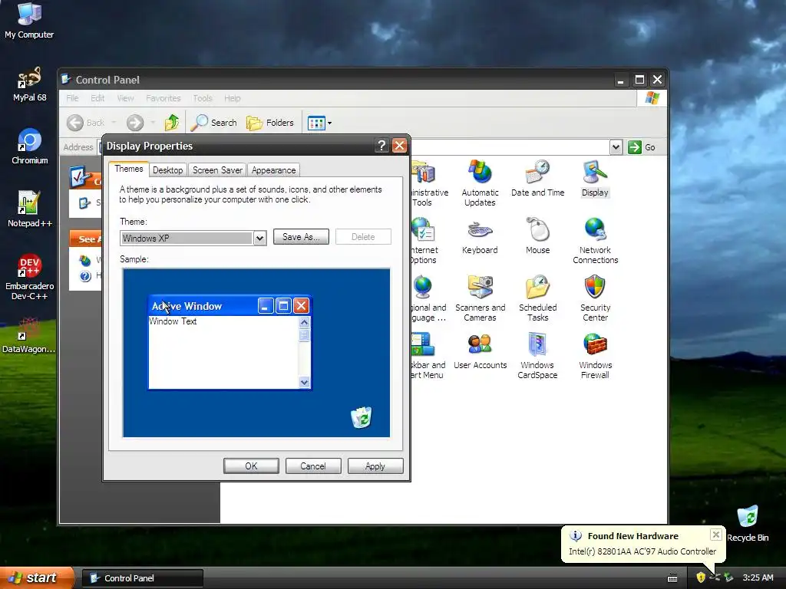Click the Windows flag logo in Control Panel
Screen dimensions: 786x589
[652, 98]
